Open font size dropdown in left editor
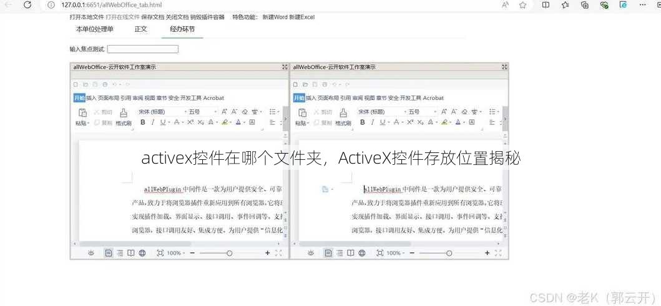This screenshot has width=661, height=306. click(x=215, y=112)
